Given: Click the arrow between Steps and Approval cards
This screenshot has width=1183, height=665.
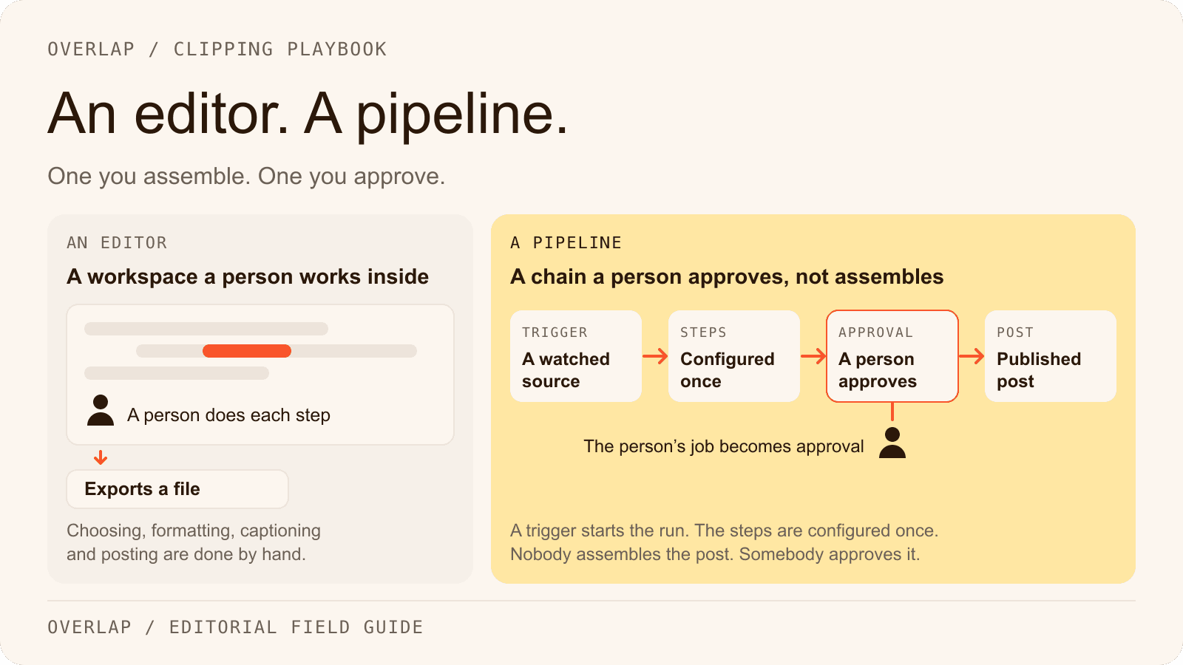Looking at the screenshot, I should (813, 356).
